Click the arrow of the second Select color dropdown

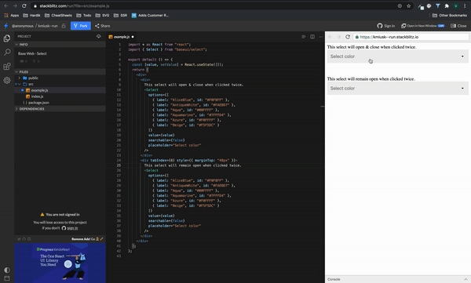[x=462, y=89]
